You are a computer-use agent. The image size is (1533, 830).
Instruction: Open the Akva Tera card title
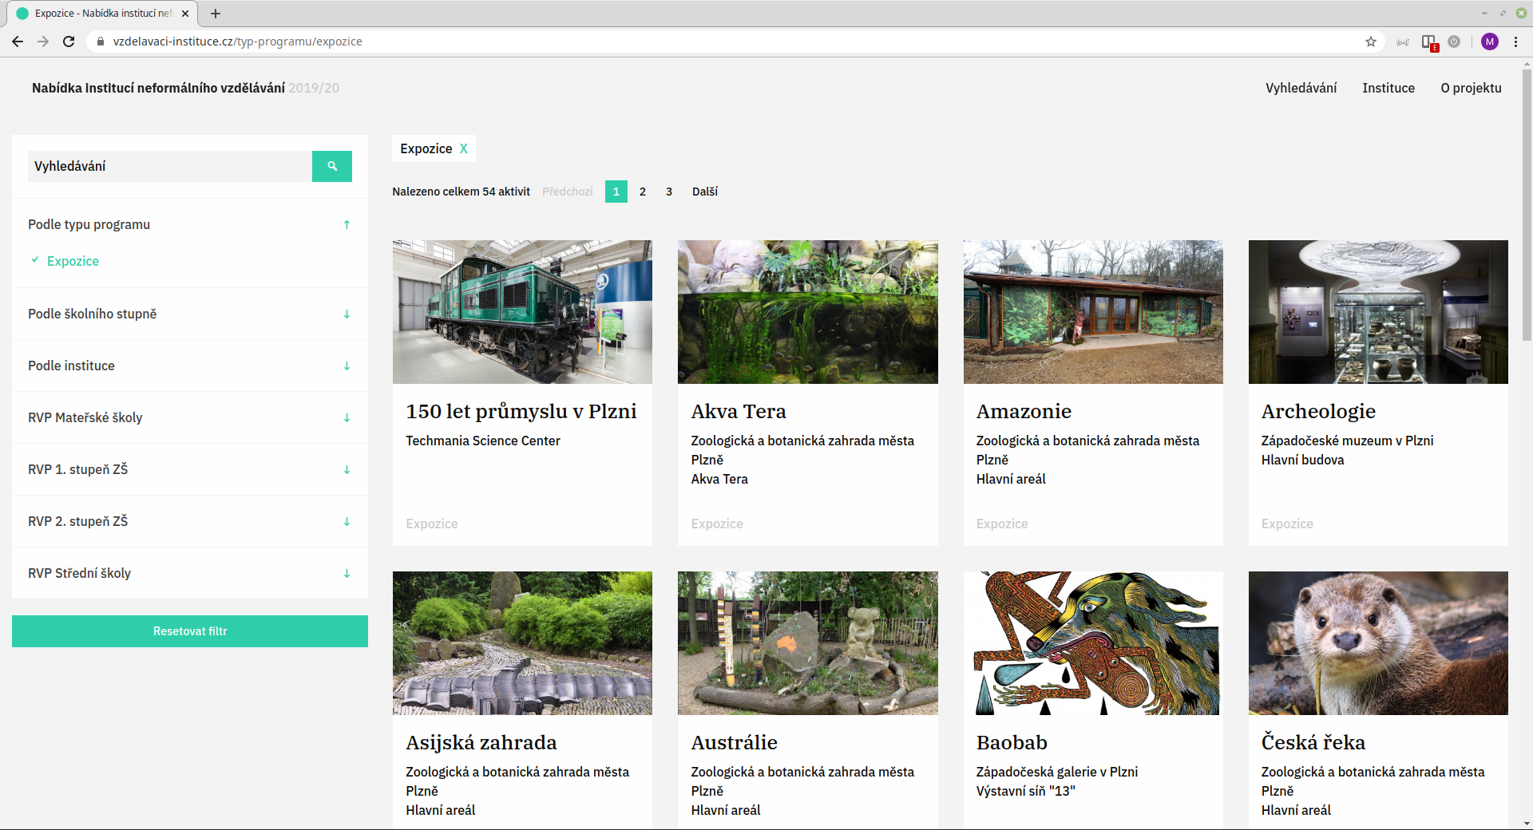[739, 412]
